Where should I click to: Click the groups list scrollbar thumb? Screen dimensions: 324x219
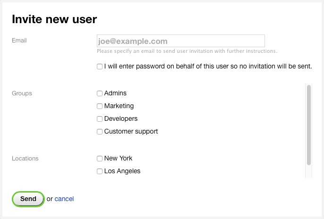tap(309, 125)
